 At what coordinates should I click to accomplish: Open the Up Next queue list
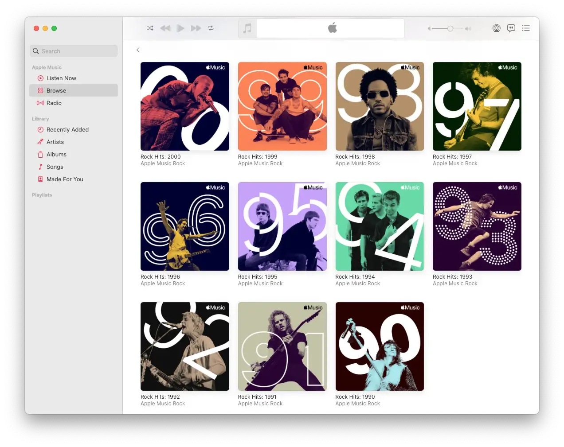526,28
